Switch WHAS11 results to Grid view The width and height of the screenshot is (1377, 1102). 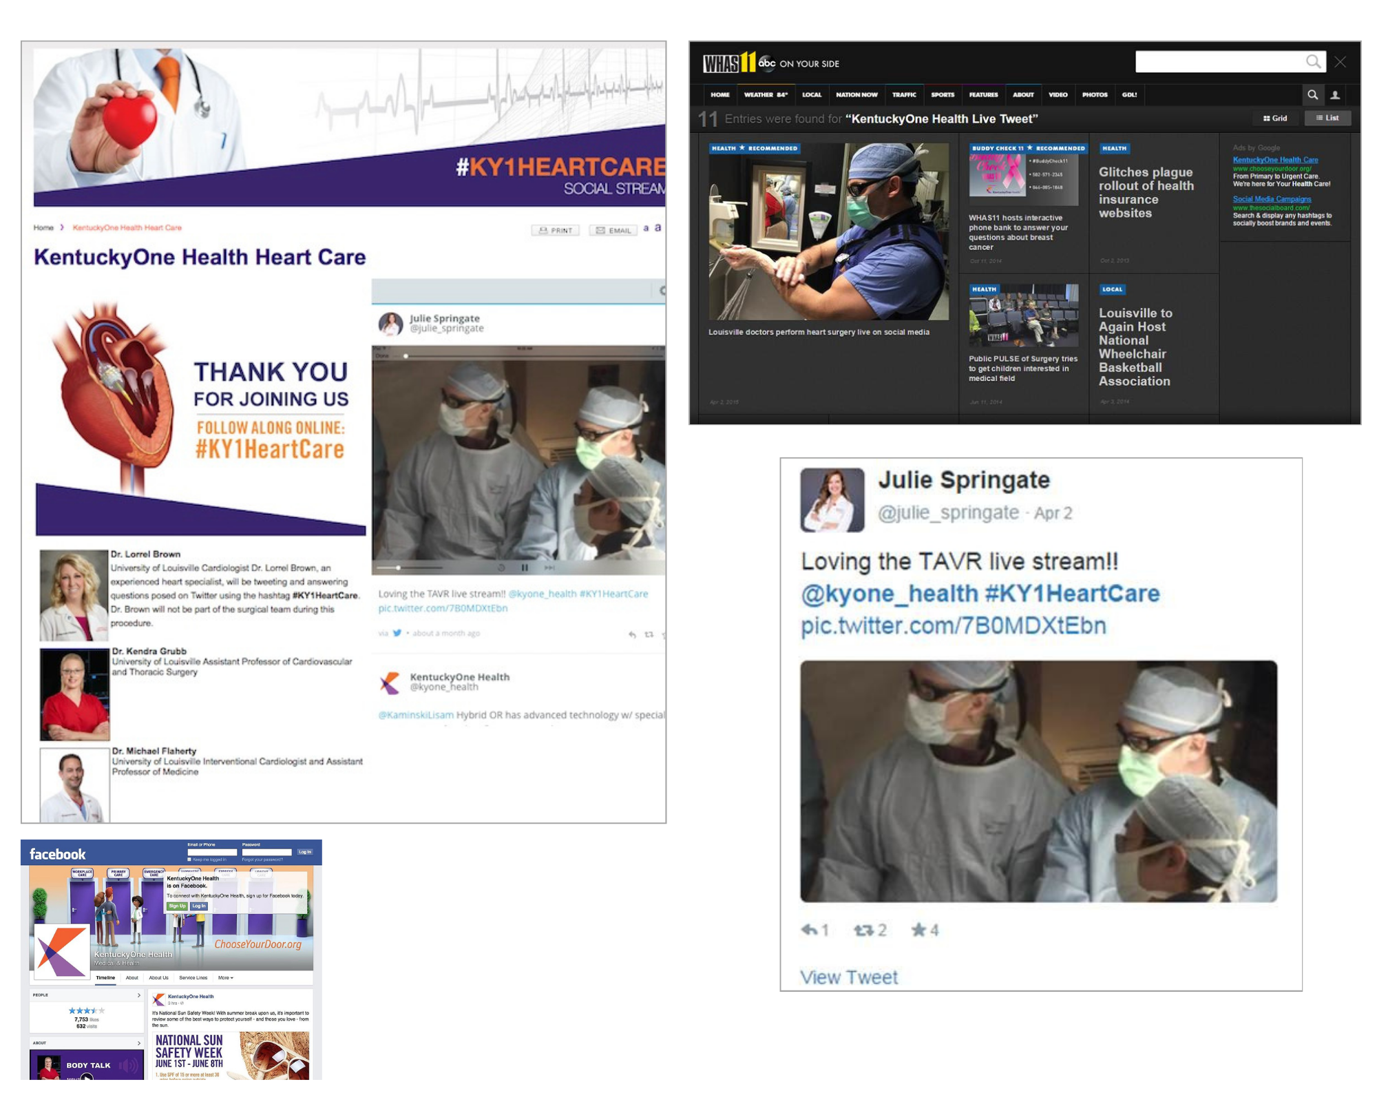pyautogui.click(x=1275, y=118)
